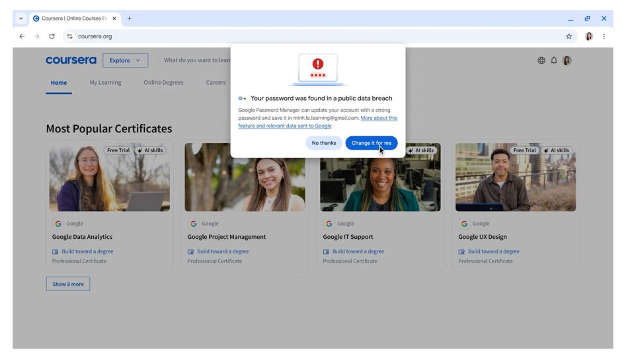Switch to the My Learning tab
This screenshot has height=354, width=628.
tap(105, 83)
